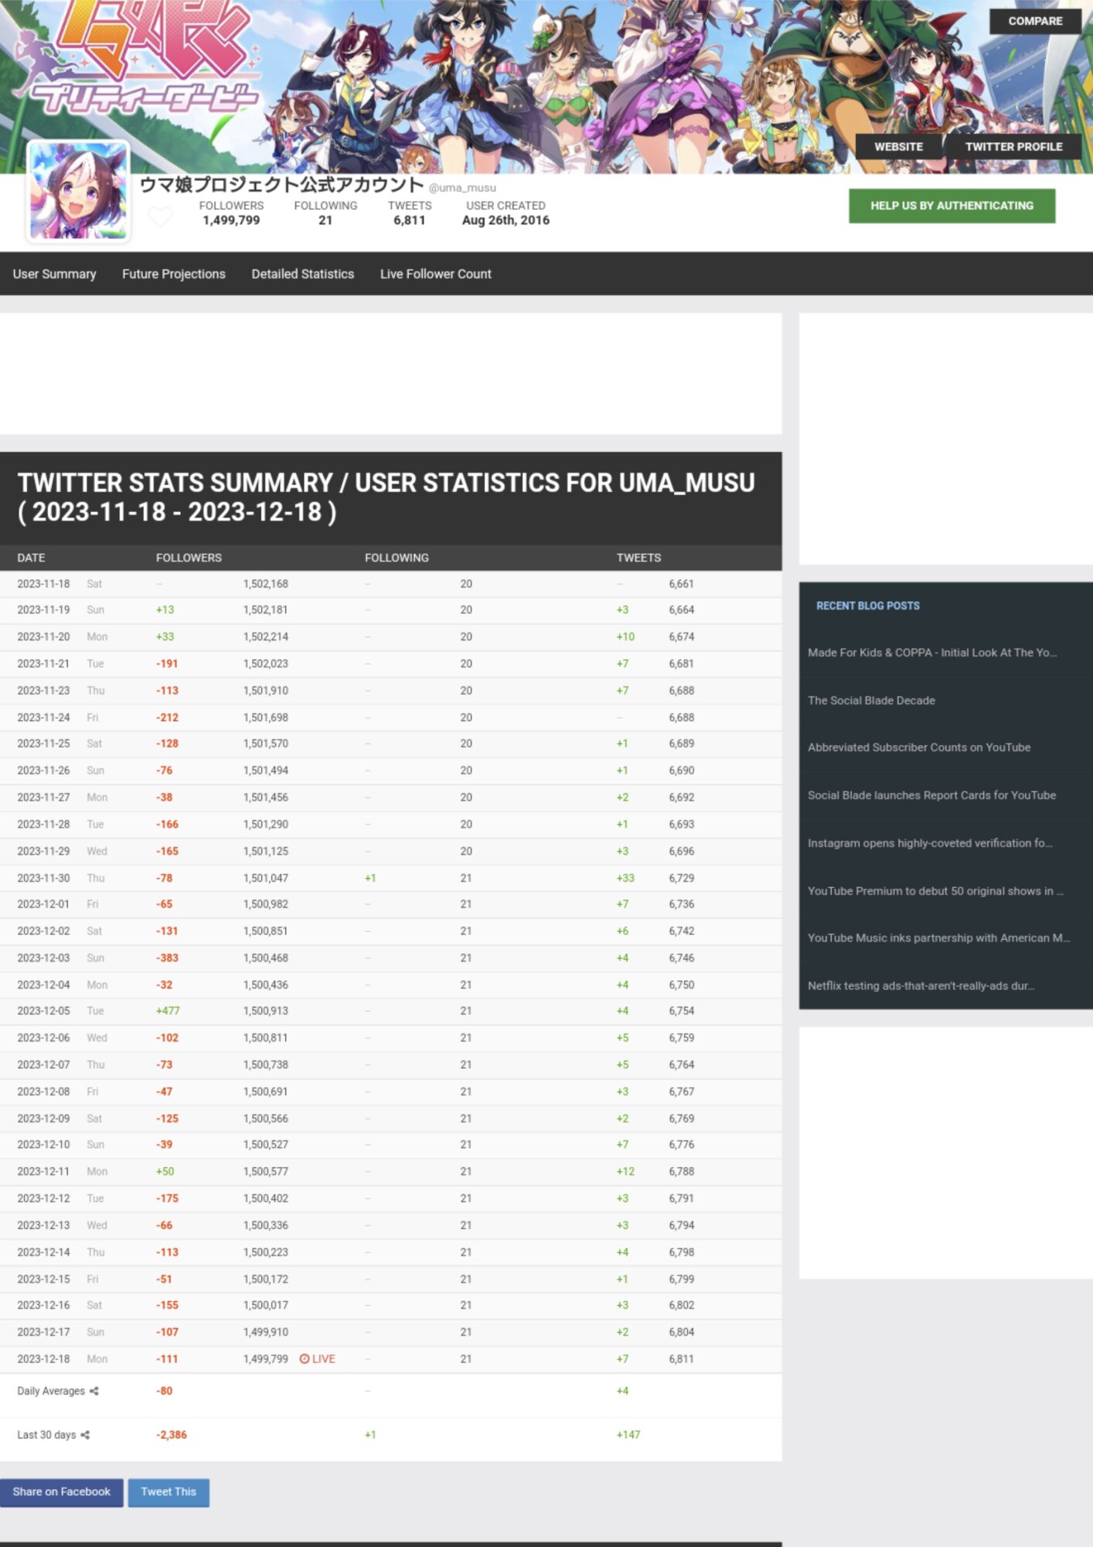Viewport: 1093px width, 1547px height.
Task: Open 'Social Blade launches Report Cards' post
Action: pyautogui.click(x=931, y=796)
